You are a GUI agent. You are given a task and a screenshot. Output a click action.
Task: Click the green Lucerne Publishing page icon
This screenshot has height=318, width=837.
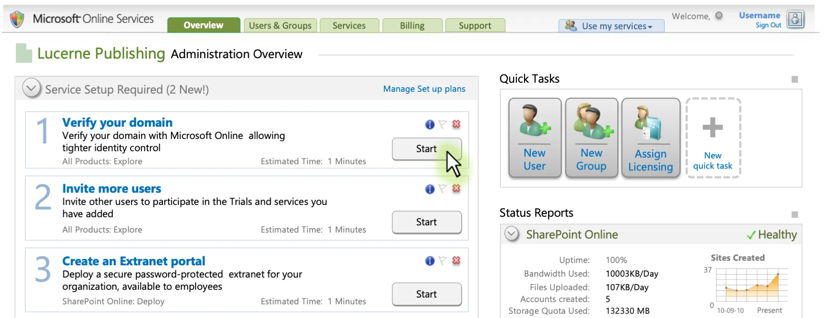coord(24,53)
